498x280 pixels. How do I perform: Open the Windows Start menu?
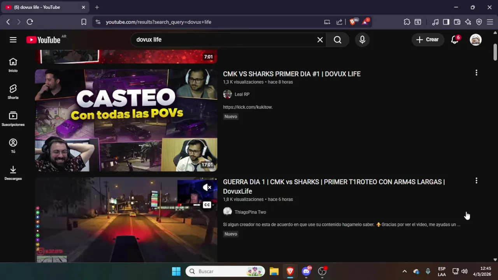[176, 271]
